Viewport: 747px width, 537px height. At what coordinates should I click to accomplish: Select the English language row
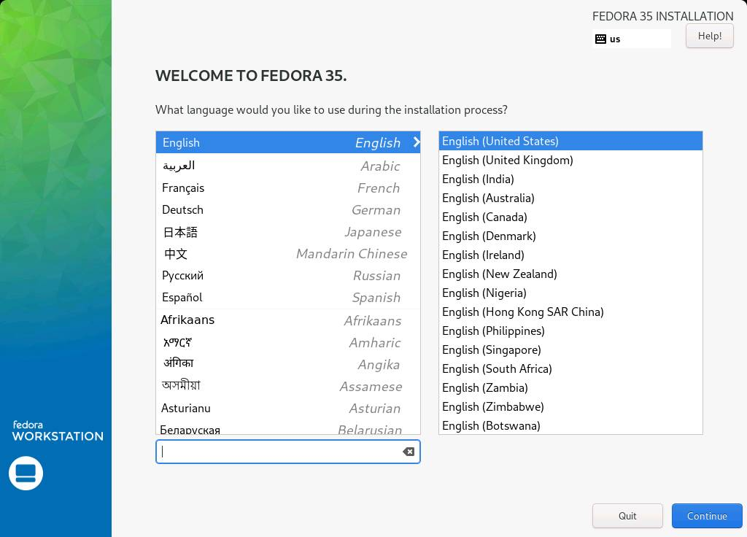[287, 142]
